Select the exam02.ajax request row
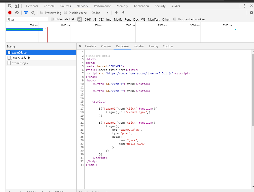This screenshot has height=192, width=254. click(x=41, y=63)
